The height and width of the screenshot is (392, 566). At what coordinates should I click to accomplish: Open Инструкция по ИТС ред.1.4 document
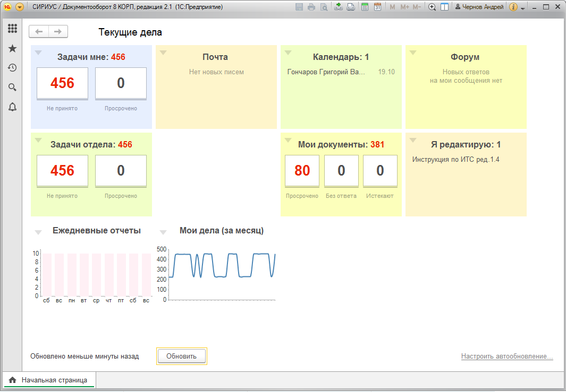click(x=455, y=159)
